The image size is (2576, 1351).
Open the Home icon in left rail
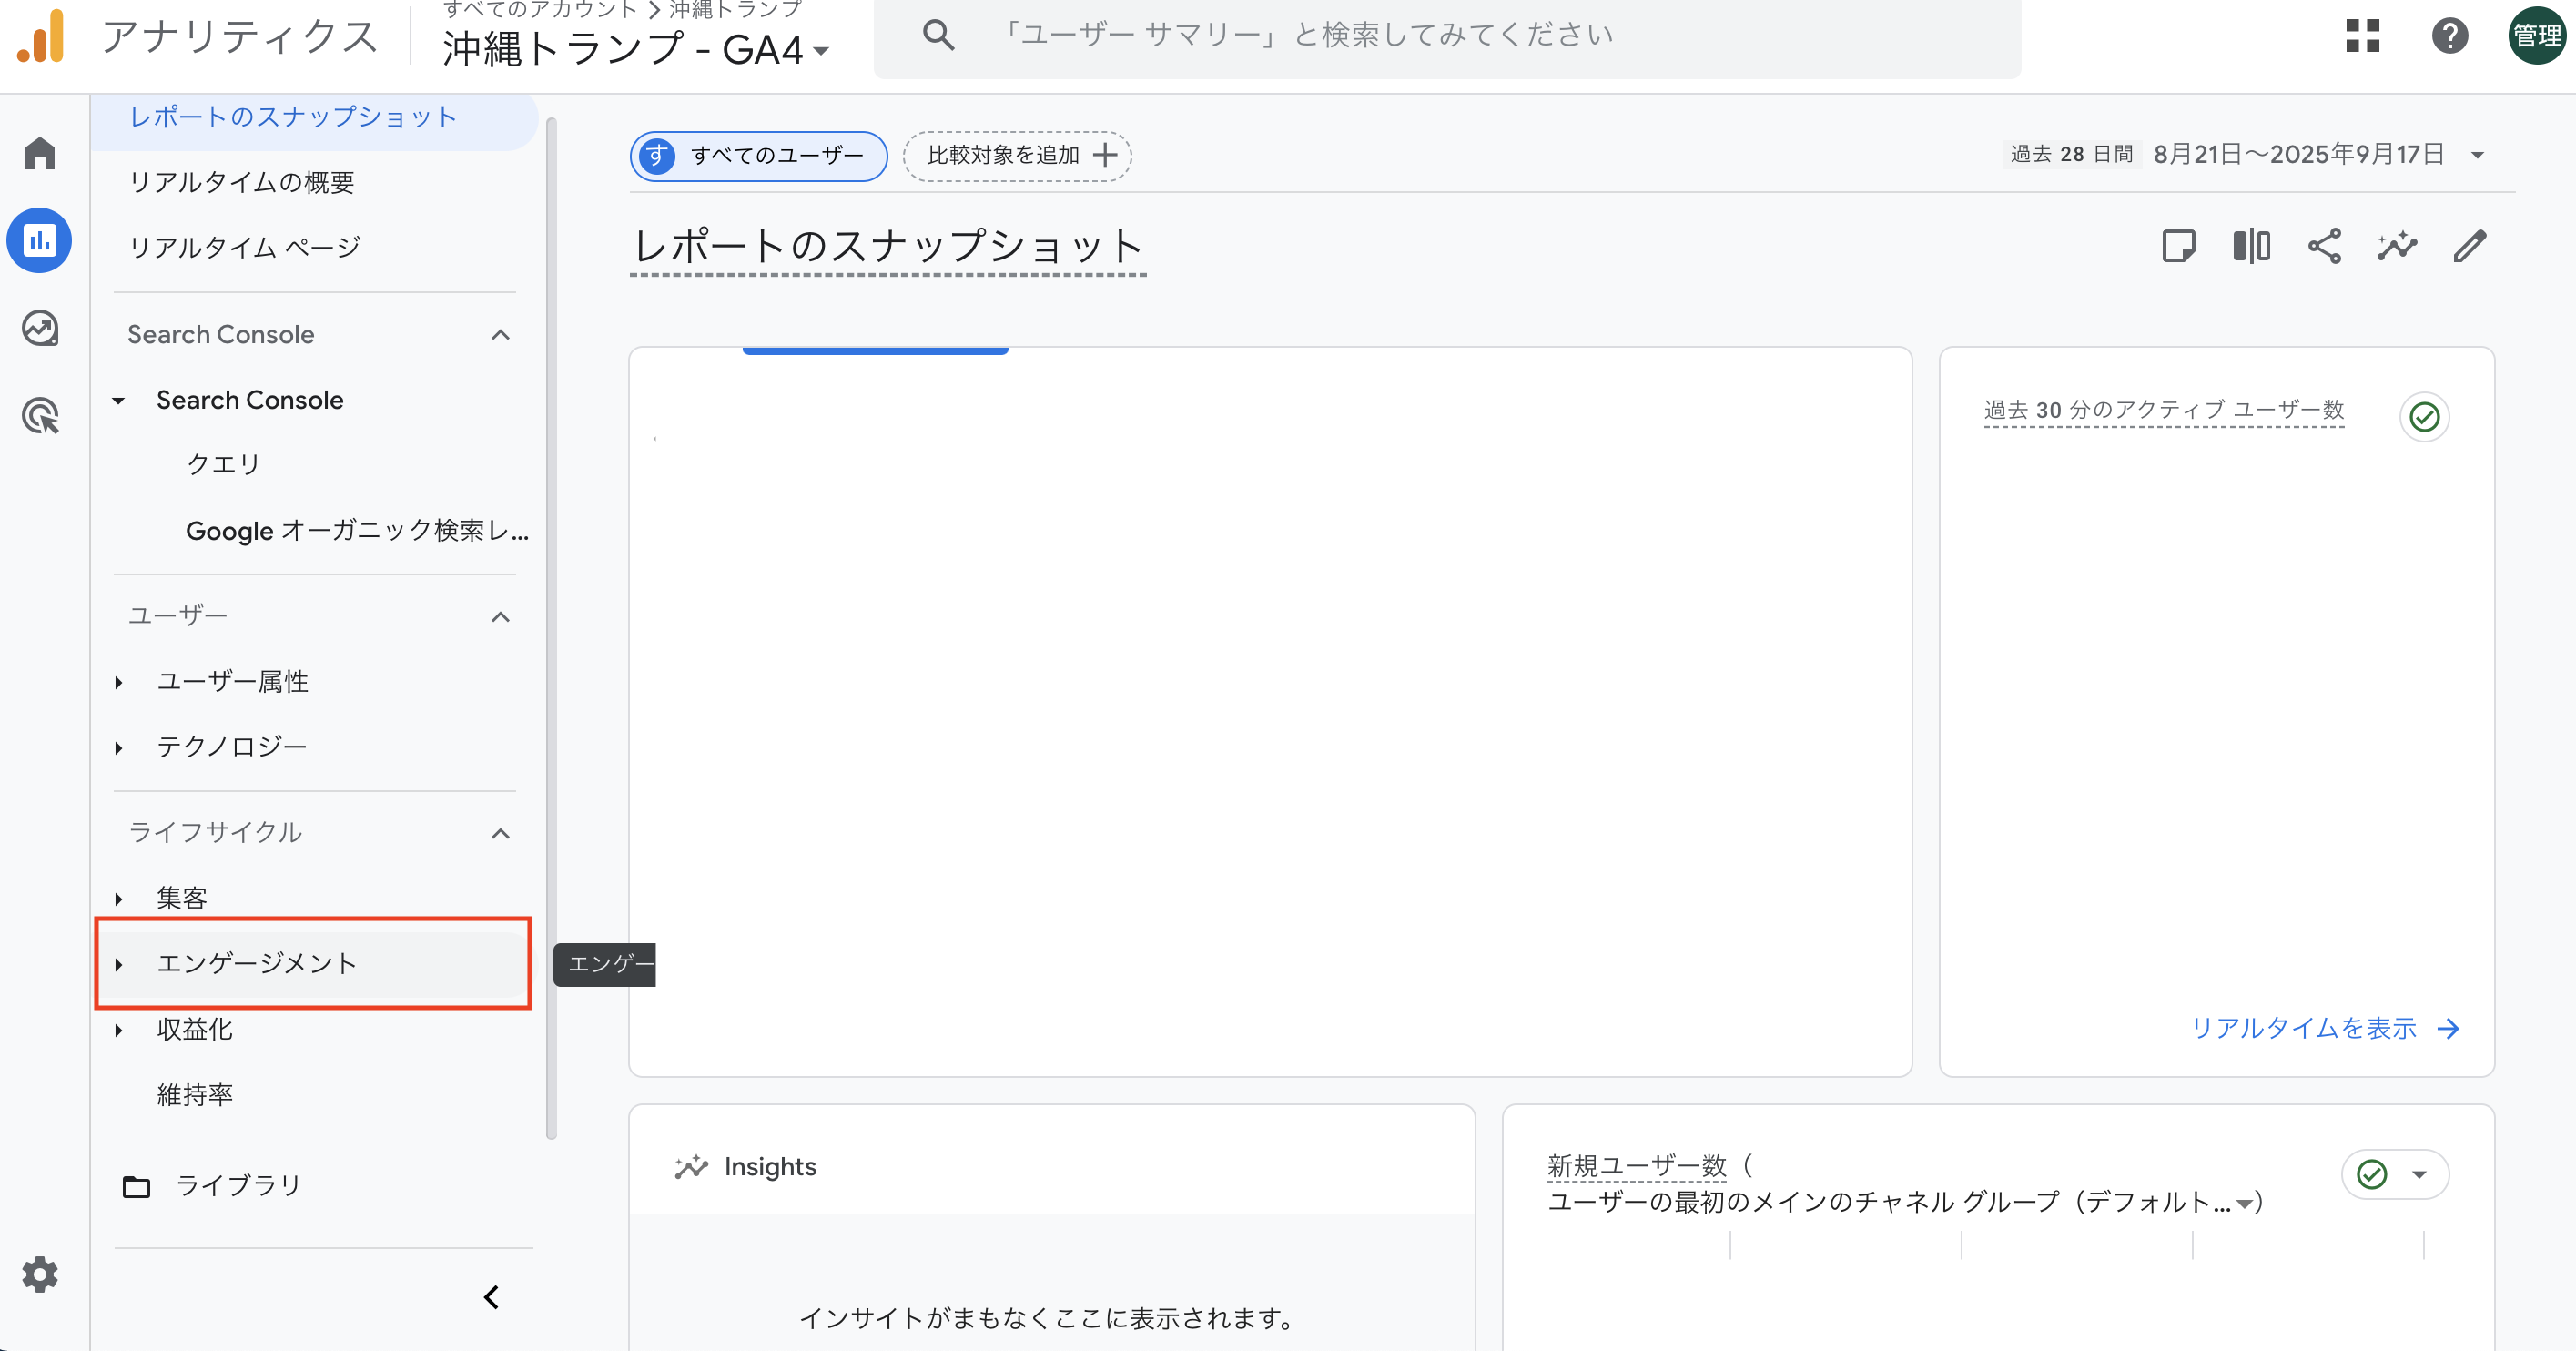[40, 153]
